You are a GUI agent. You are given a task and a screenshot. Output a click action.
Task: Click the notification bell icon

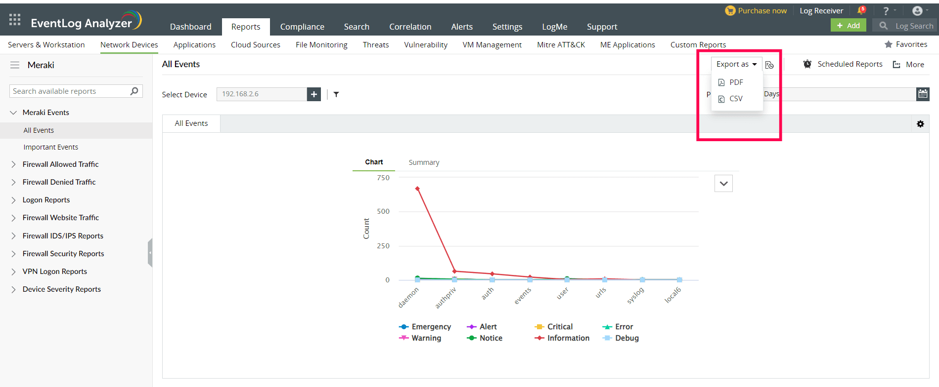coord(861,10)
